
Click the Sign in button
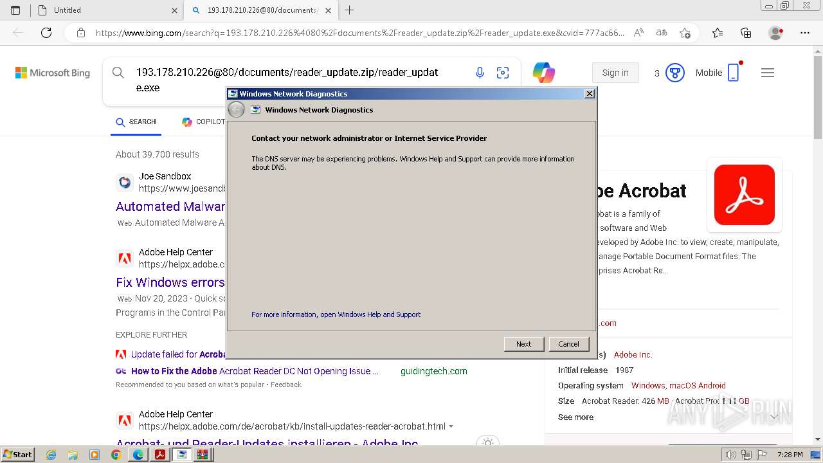615,73
